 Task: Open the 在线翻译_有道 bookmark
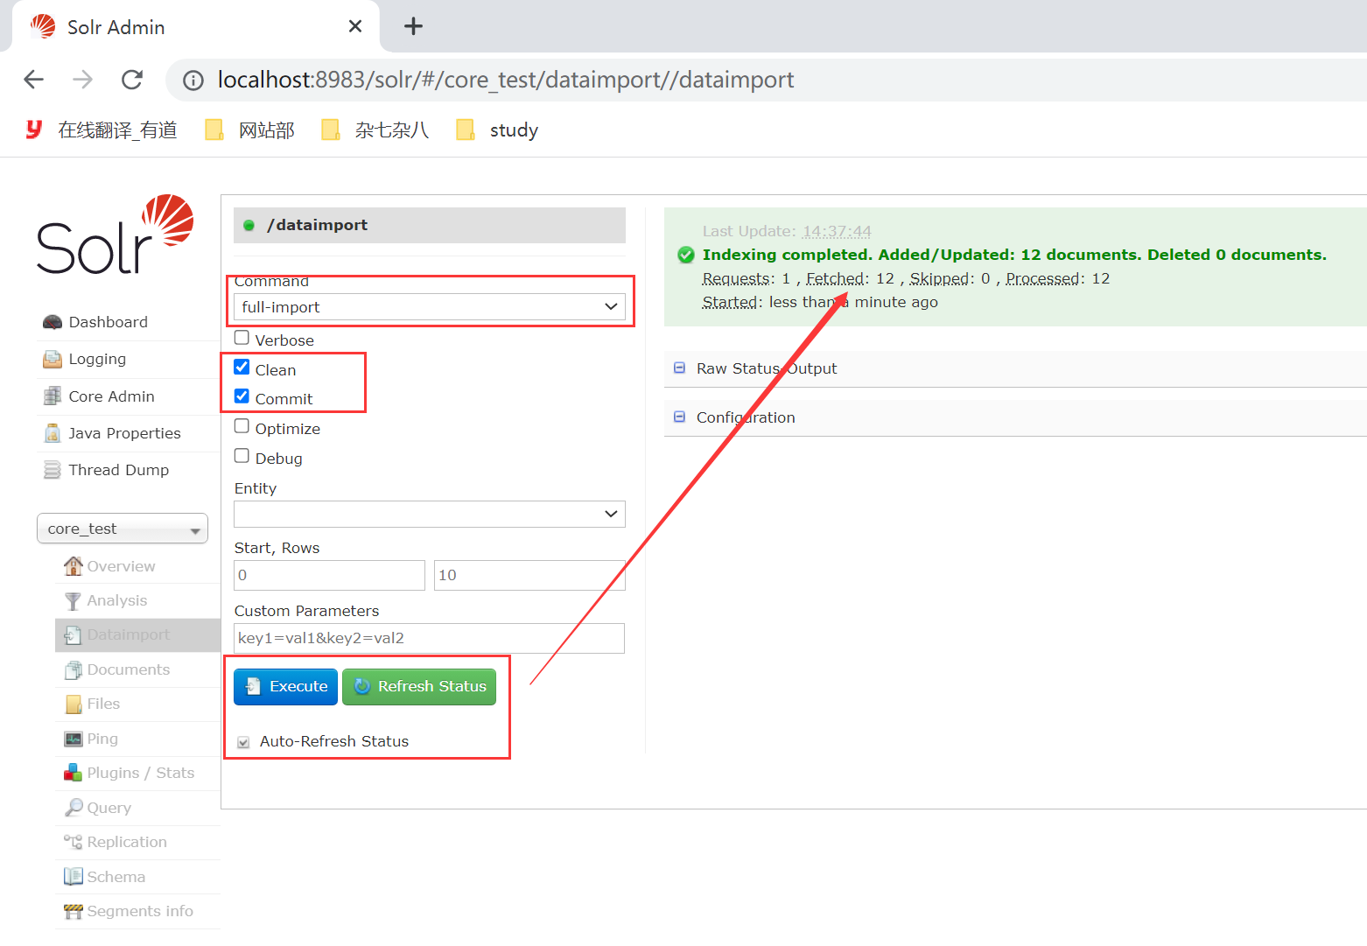coord(102,130)
